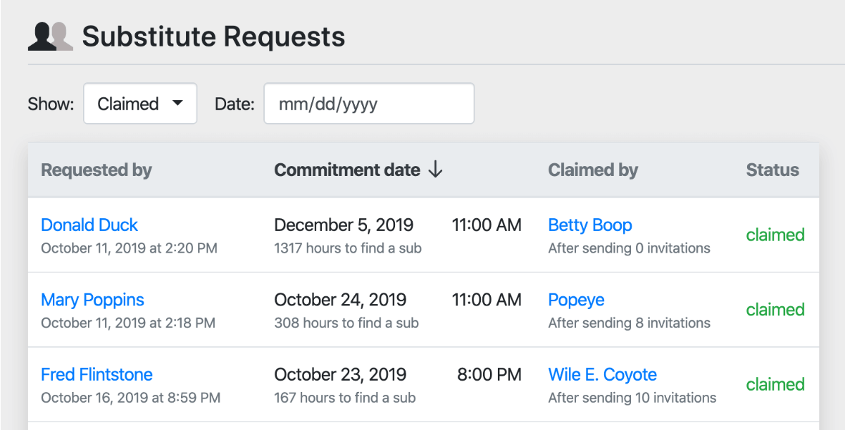Sort by Commitment date column header
The image size is (845, 430).
click(346, 170)
